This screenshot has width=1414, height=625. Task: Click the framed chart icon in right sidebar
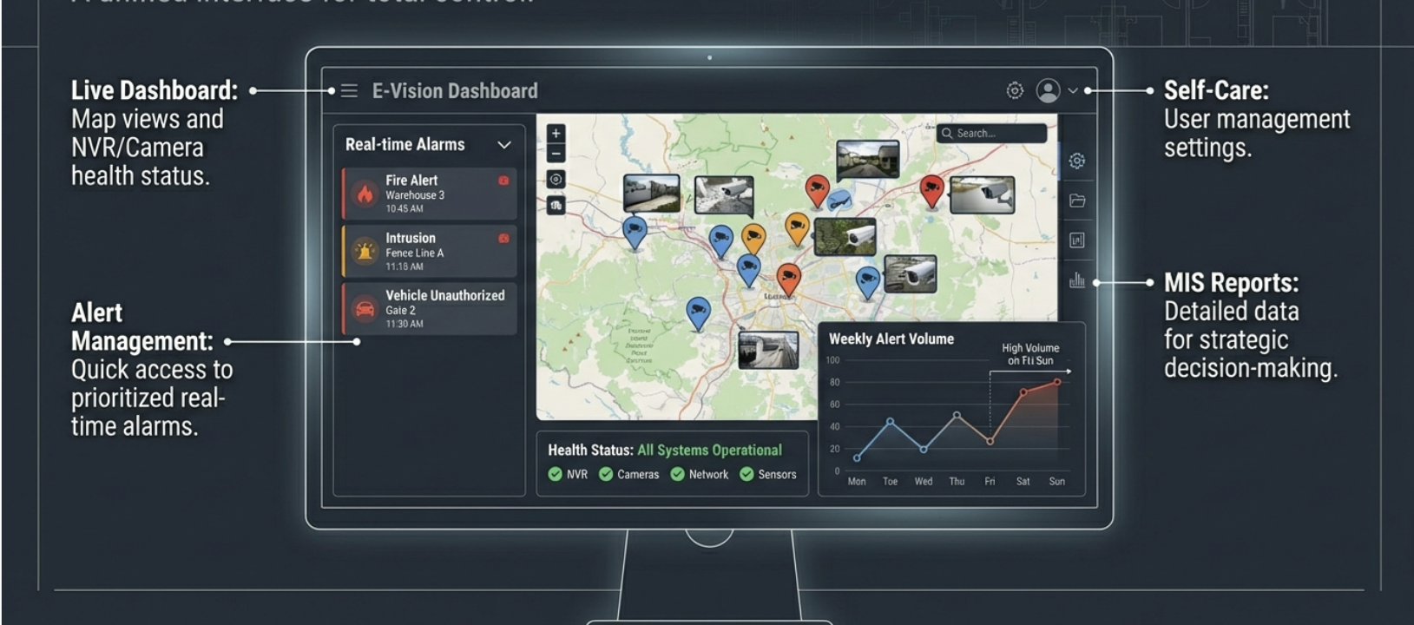pos(1077,240)
